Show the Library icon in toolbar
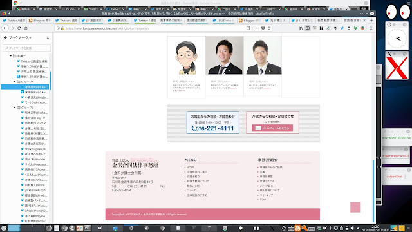The width and height of the screenshot is (412, 232). point(301,28)
